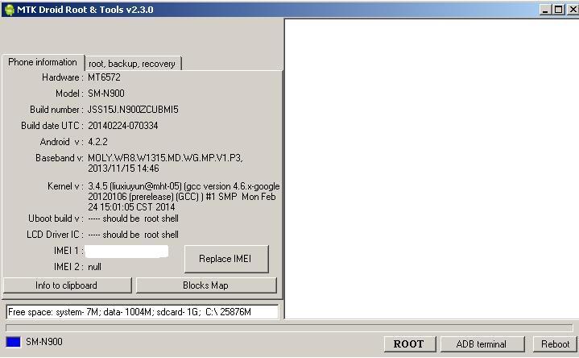Open the root, backup, recovery tab
The height and width of the screenshot is (358, 579).
click(x=132, y=64)
